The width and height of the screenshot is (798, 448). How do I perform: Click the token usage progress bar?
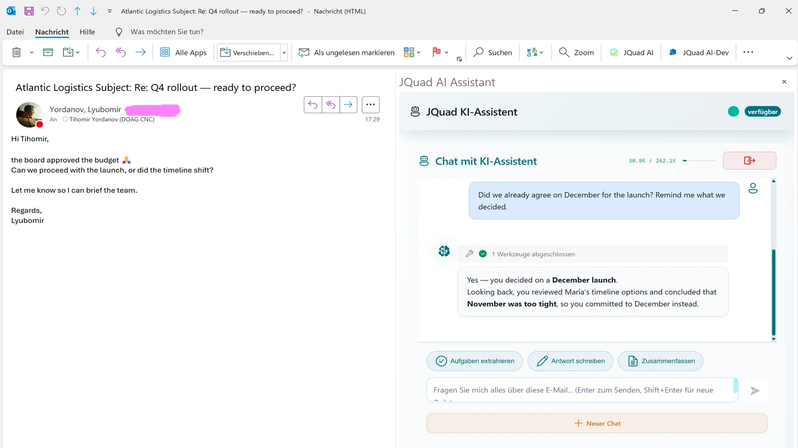[x=699, y=160]
